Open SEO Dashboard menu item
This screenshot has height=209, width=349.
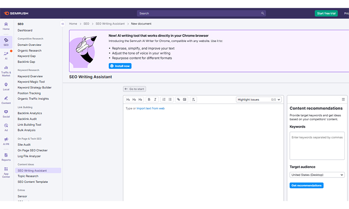coord(25,31)
